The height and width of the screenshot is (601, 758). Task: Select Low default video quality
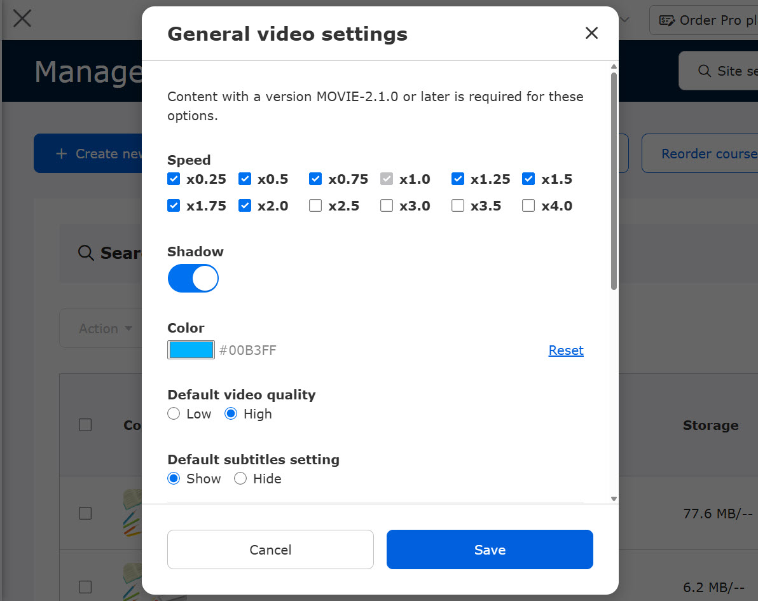tap(174, 414)
